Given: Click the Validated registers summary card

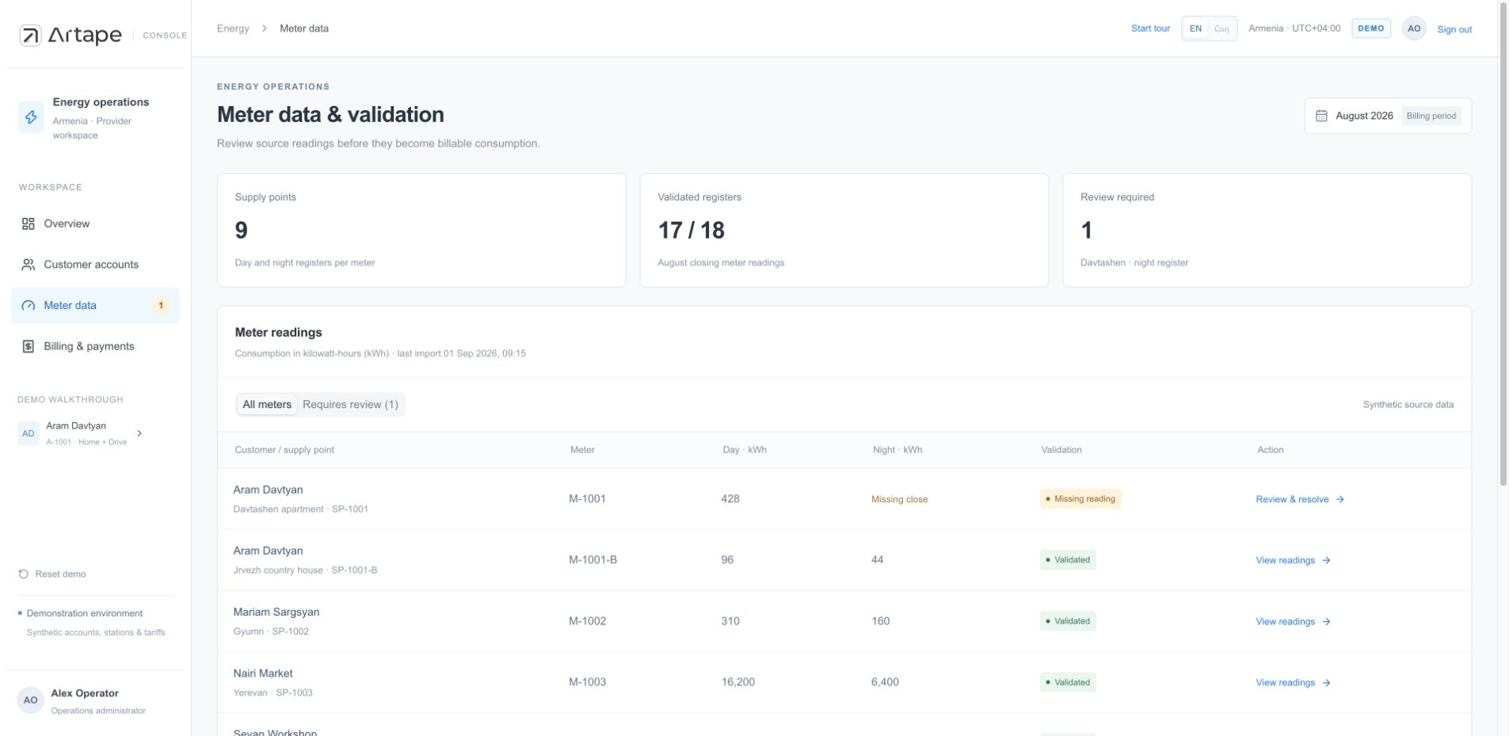Looking at the screenshot, I should pyautogui.click(x=844, y=230).
